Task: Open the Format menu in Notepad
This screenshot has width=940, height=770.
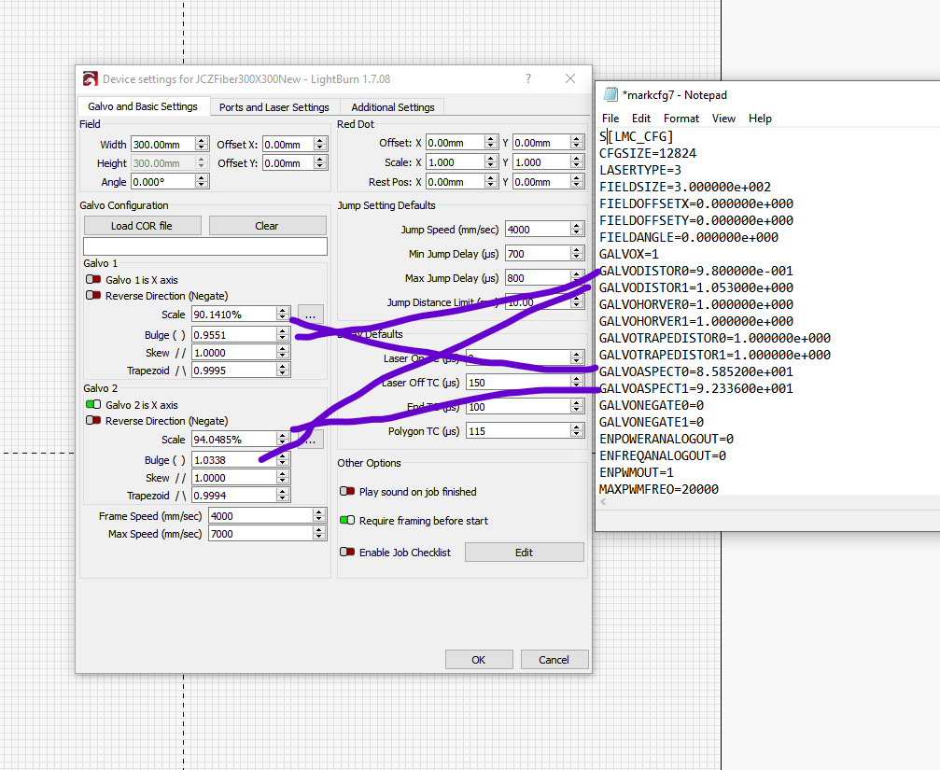Action: click(681, 118)
